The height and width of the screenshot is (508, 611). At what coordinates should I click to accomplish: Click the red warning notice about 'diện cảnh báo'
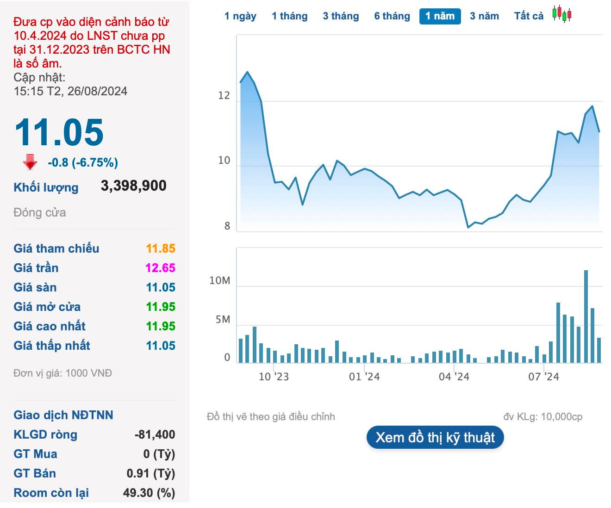click(x=92, y=43)
